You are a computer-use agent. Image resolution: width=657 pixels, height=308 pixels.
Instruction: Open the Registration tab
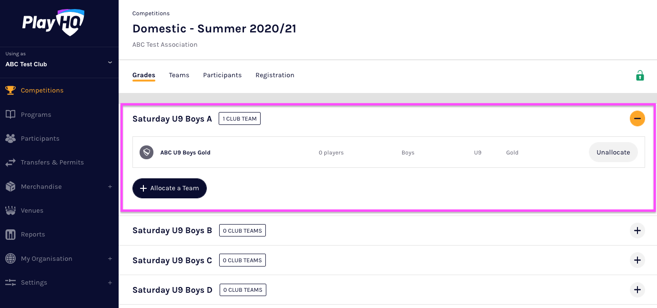coord(275,75)
